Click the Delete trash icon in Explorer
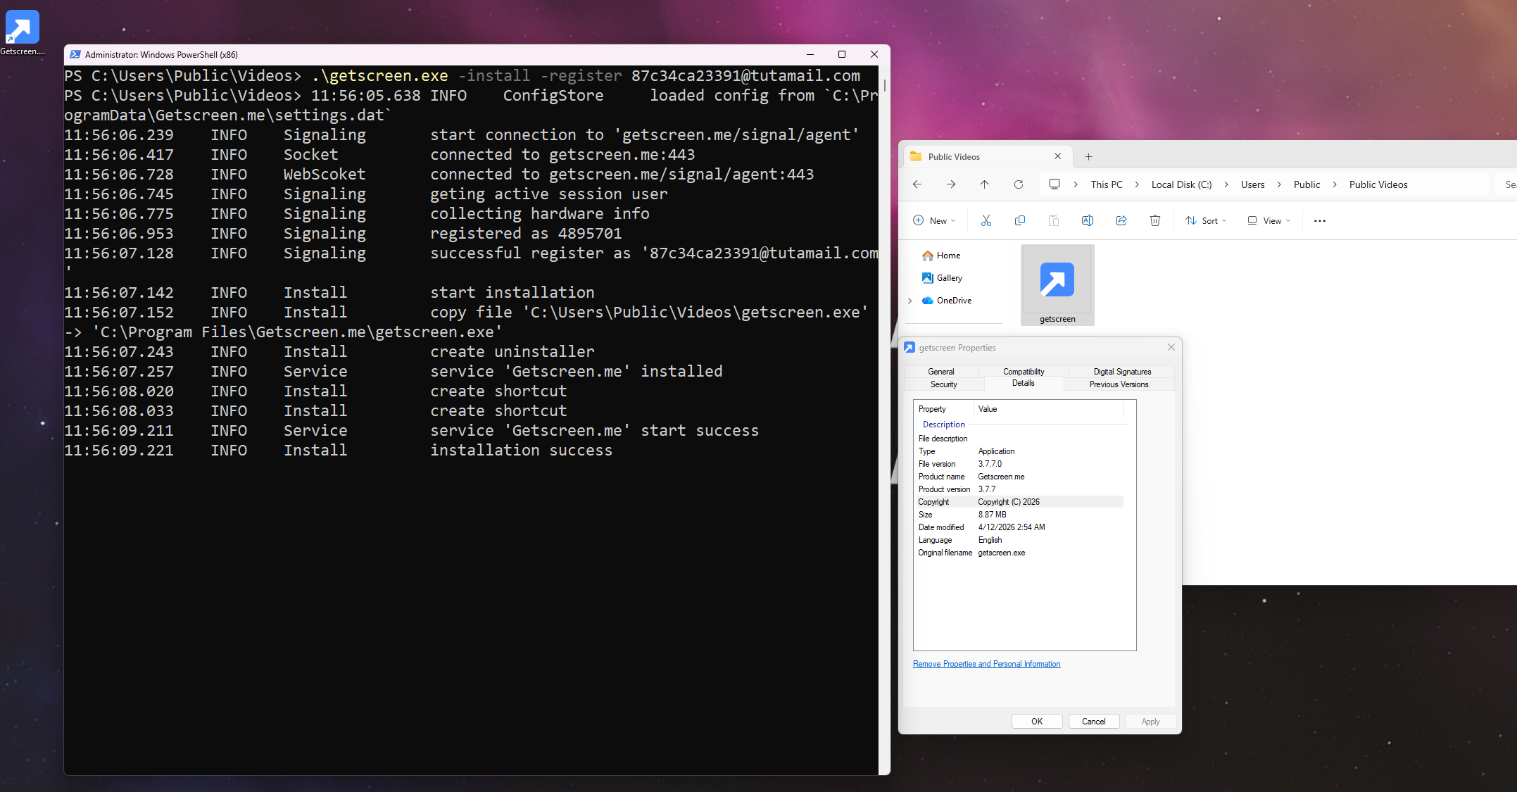This screenshot has height=792, width=1517. point(1154,220)
